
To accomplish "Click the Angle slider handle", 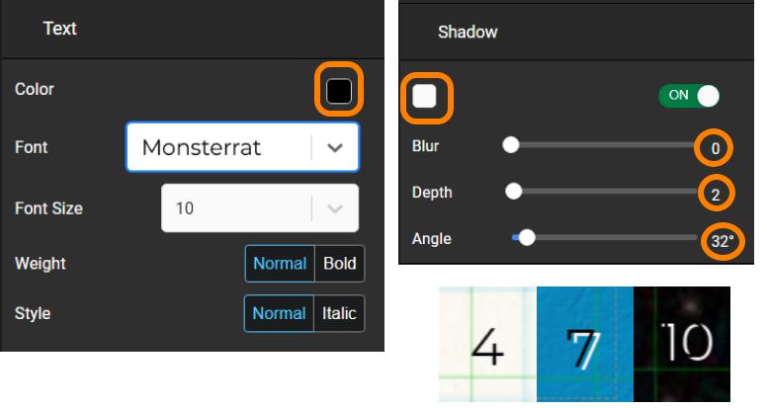I will tap(527, 237).
